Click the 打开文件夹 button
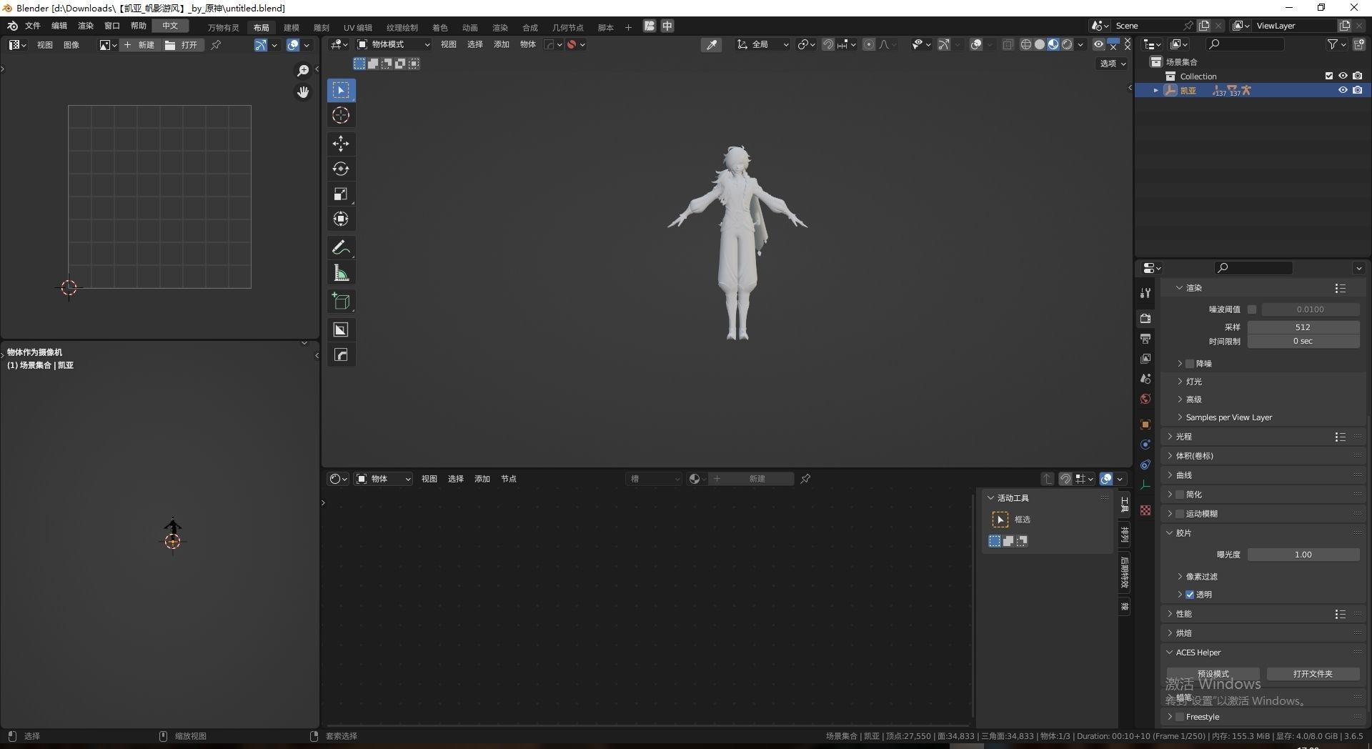The image size is (1372, 749). coord(1313,674)
